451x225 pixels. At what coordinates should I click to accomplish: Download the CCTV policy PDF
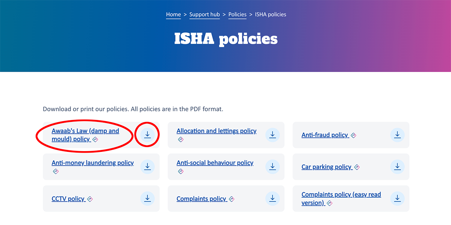tap(147, 198)
